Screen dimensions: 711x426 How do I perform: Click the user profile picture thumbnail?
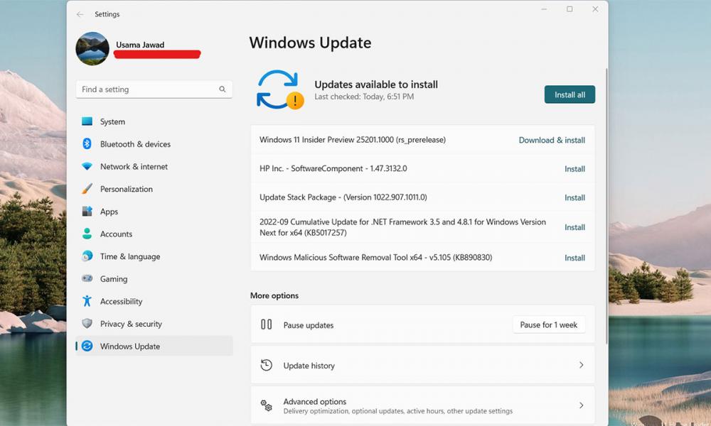92,48
